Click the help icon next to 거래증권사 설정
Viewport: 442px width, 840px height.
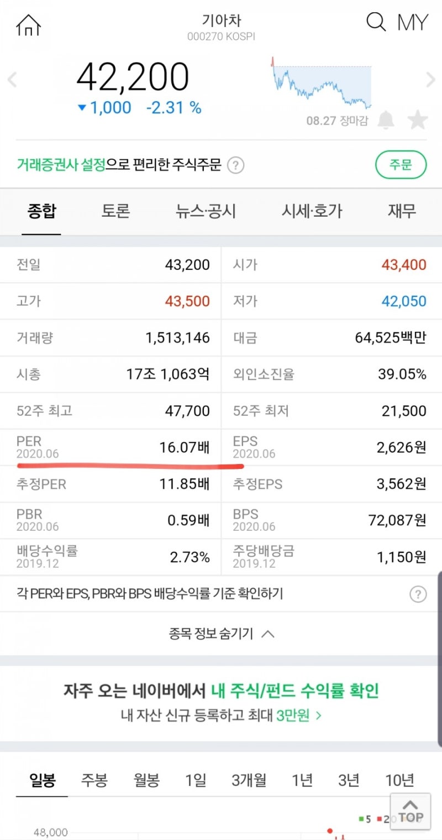236,165
